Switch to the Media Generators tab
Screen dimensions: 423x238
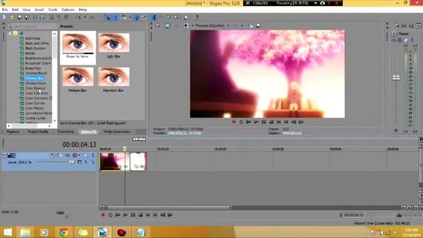click(116, 132)
